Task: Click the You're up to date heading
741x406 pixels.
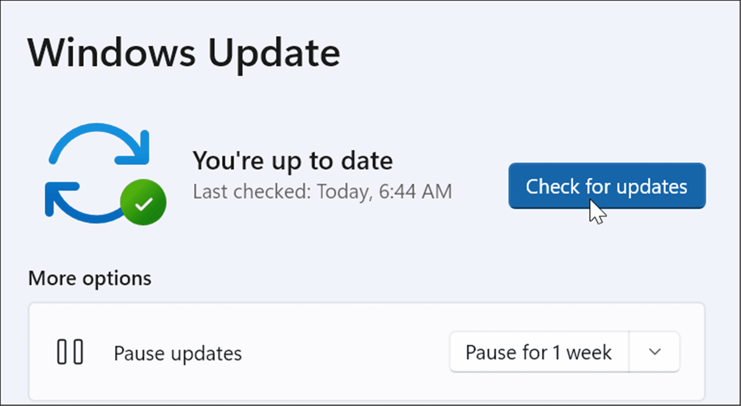Action: [293, 160]
